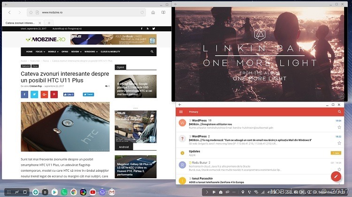The height and width of the screenshot is (197, 352).
Task: Open the browser bookmarks book icon
Action: point(163,13)
